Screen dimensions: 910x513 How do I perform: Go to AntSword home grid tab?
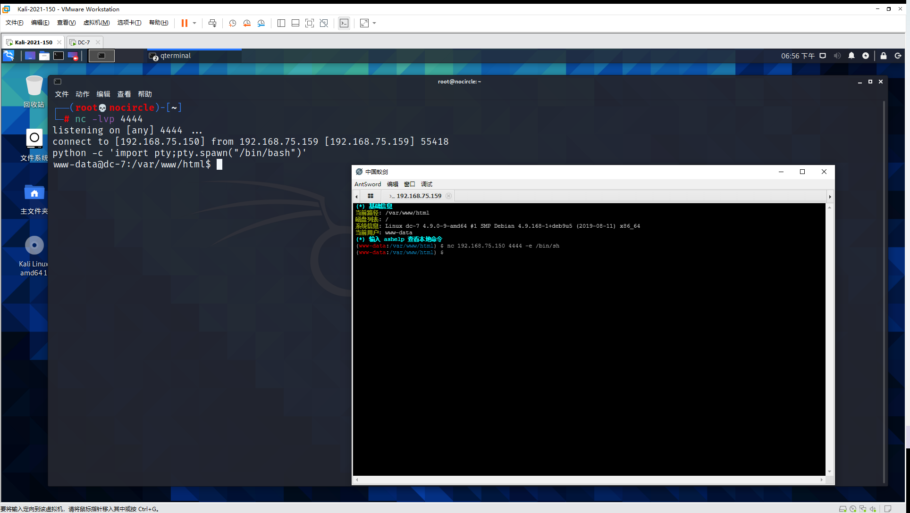pos(371,196)
